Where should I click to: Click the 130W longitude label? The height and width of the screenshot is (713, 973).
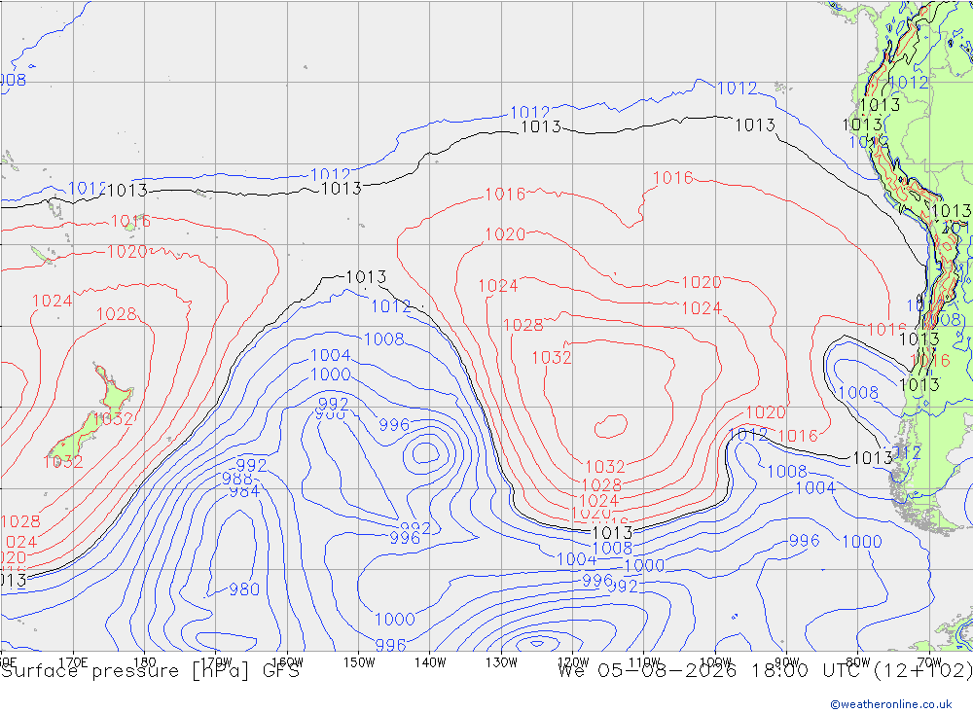coord(501,662)
